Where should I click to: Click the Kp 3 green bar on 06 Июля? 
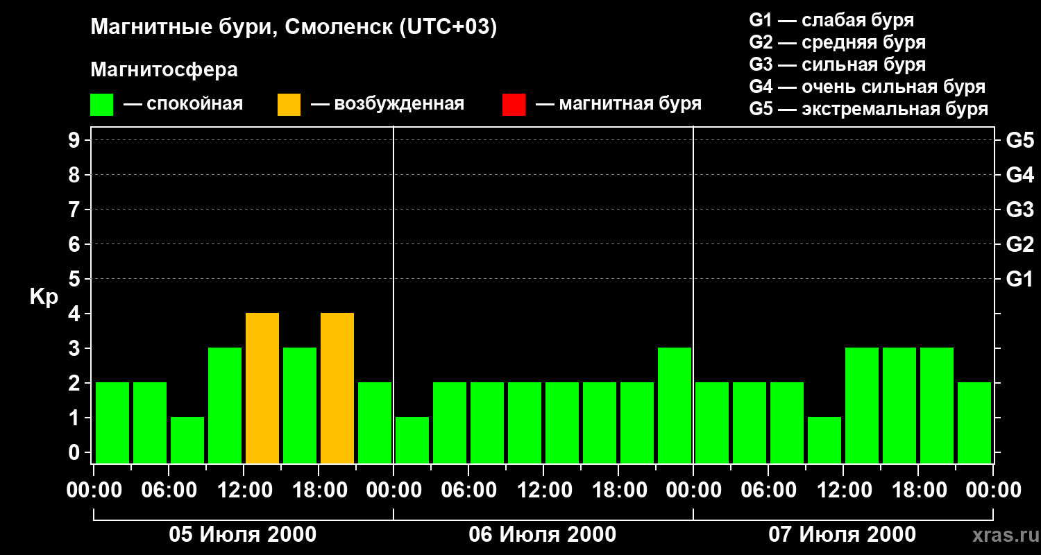[675, 405]
